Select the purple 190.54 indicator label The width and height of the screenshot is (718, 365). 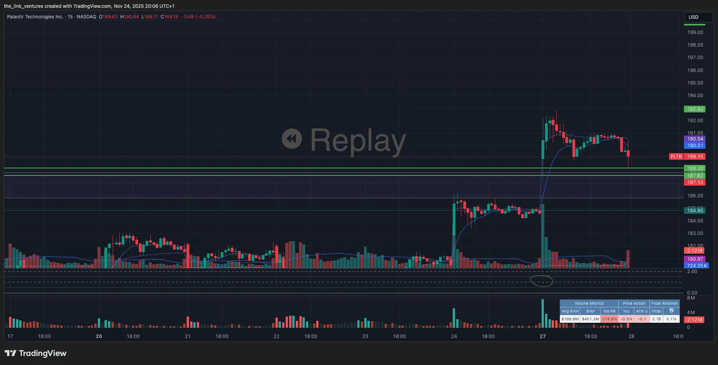click(x=695, y=139)
